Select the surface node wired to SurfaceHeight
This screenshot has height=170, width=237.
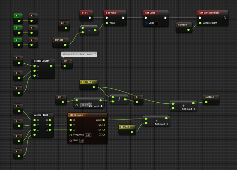(x=184, y=27)
